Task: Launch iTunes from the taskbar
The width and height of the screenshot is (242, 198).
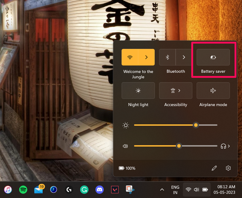Action: 8,189
